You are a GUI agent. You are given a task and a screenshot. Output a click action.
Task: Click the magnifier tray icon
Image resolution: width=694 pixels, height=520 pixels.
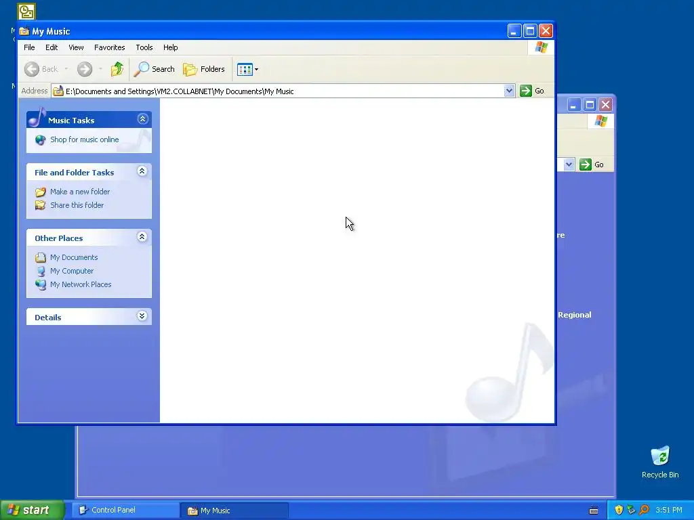(x=644, y=511)
